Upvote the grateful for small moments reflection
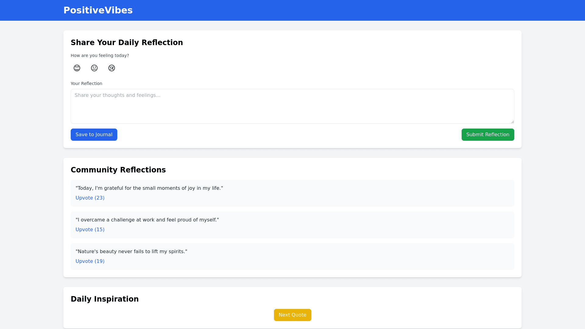This screenshot has height=329, width=585. coord(90,198)
